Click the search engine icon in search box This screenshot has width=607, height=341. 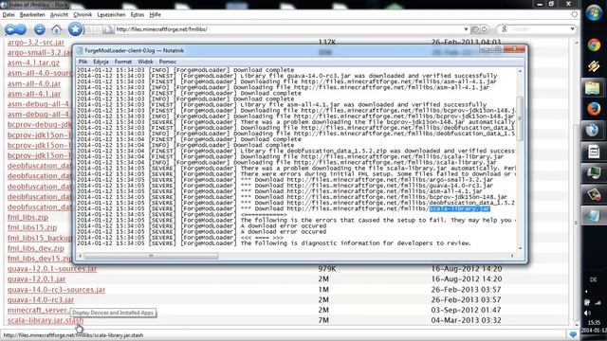coord(504,29)
